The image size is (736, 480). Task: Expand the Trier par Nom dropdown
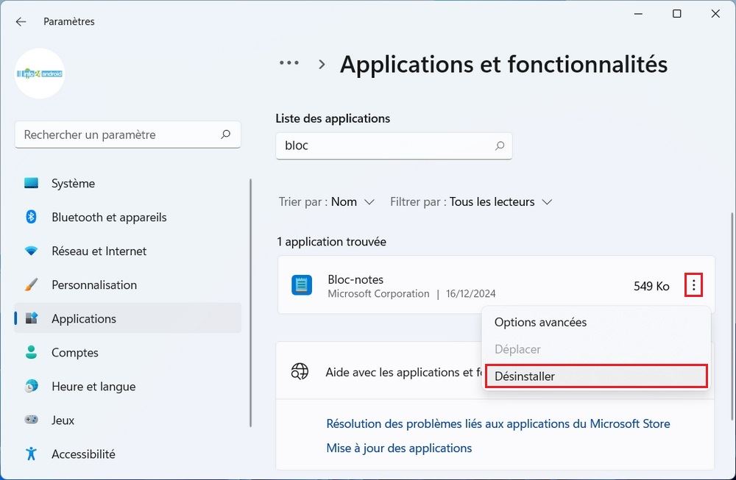(x=353, y=201)
